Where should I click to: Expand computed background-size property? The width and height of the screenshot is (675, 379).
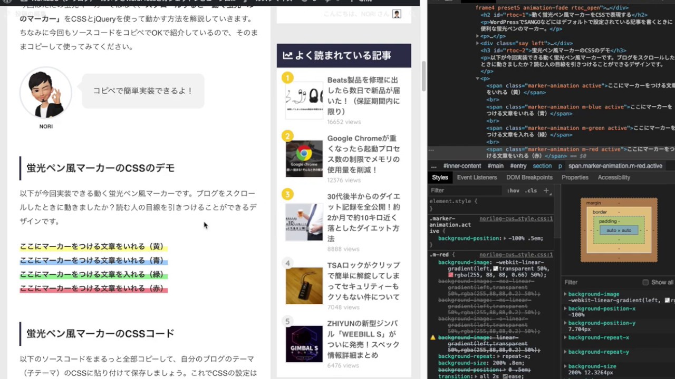pos(566,366)
